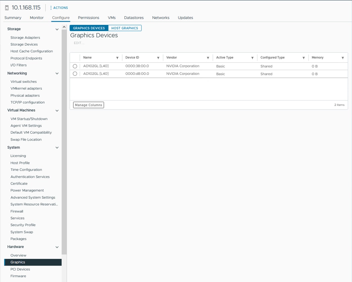
Task: Collapse the Hardware section chevron
Action: click(57, 247)
